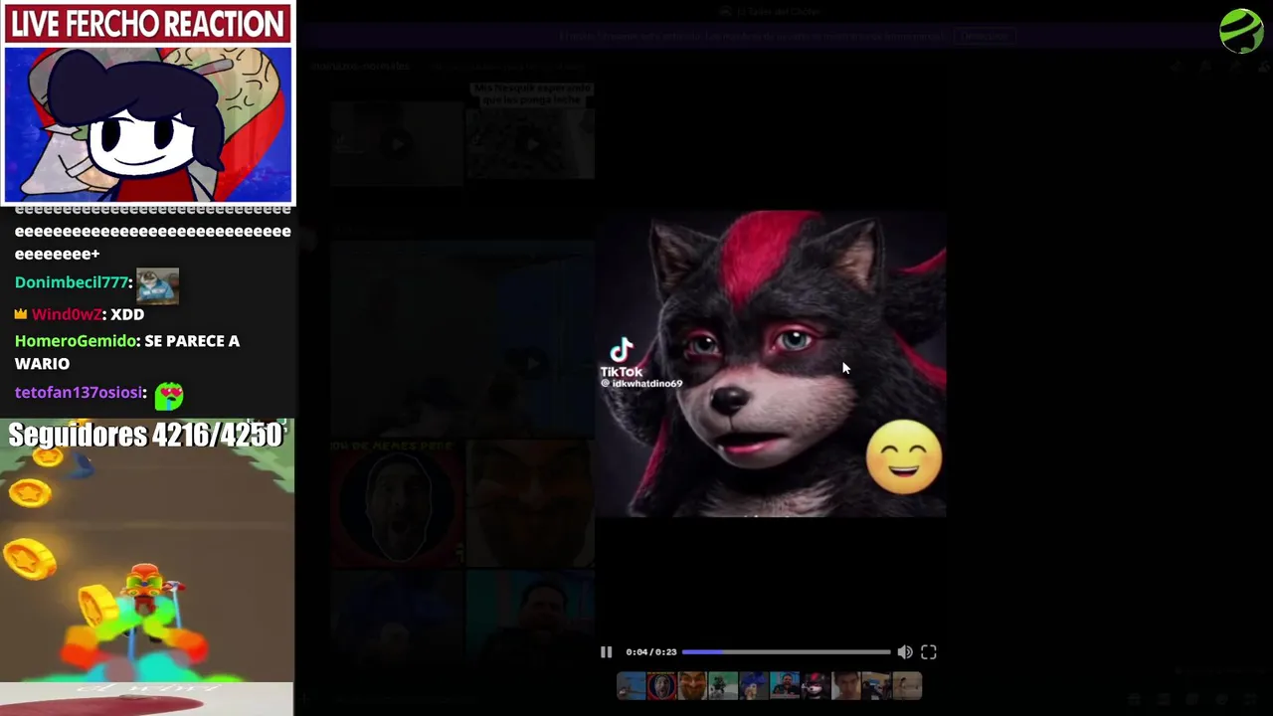Select the man in blue studio thumbnail
Screen dimensions: 1273x716
[785, 686]
